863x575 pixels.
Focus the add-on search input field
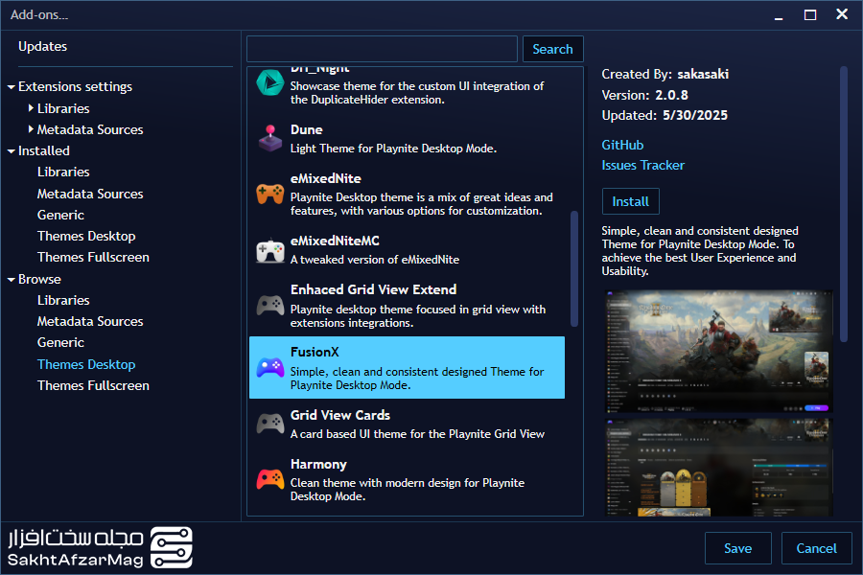click(382, 49)
